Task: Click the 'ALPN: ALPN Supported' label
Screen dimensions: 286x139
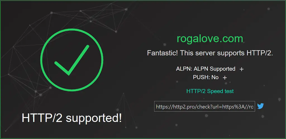Action: pos(206,69)
